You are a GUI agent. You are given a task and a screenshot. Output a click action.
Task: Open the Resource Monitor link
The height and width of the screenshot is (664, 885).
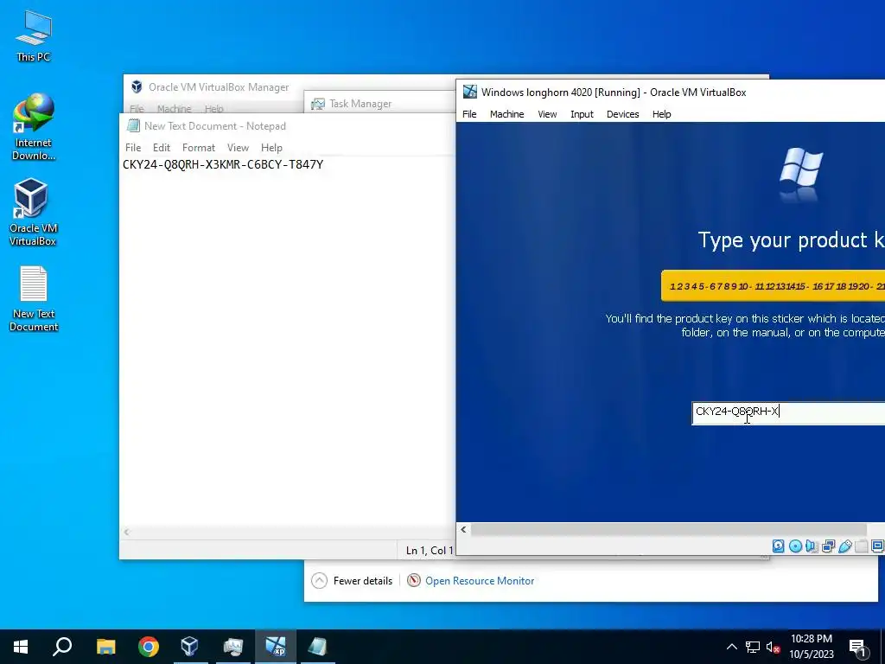[x=479, y=580]
